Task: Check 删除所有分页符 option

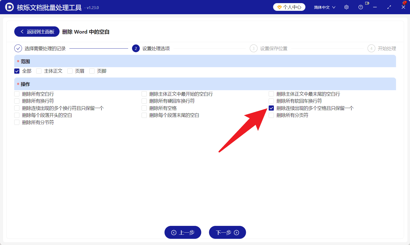Action: coord(271,115)
